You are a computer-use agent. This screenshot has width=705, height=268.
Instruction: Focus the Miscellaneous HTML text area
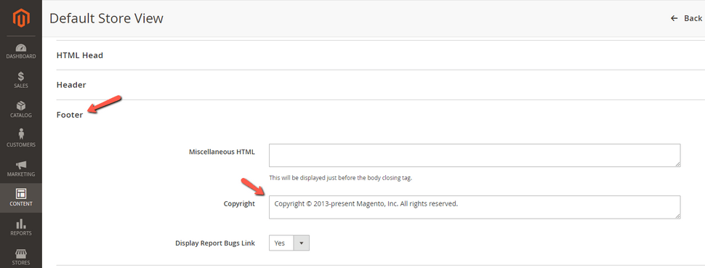coord(475,155)
